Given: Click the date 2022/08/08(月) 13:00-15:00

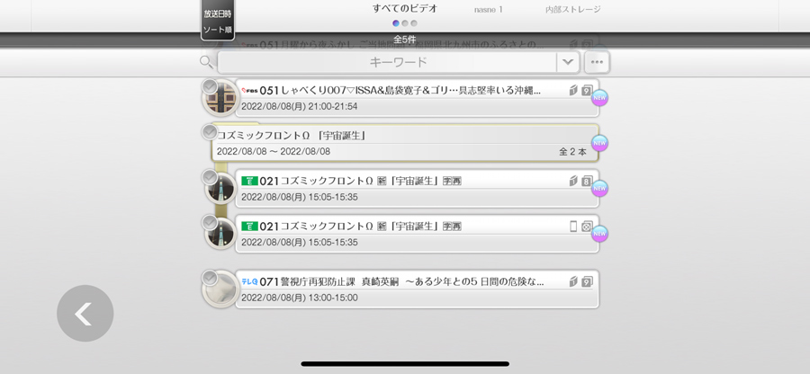Looking at the screenshot, I should click(x=299, y=298).
